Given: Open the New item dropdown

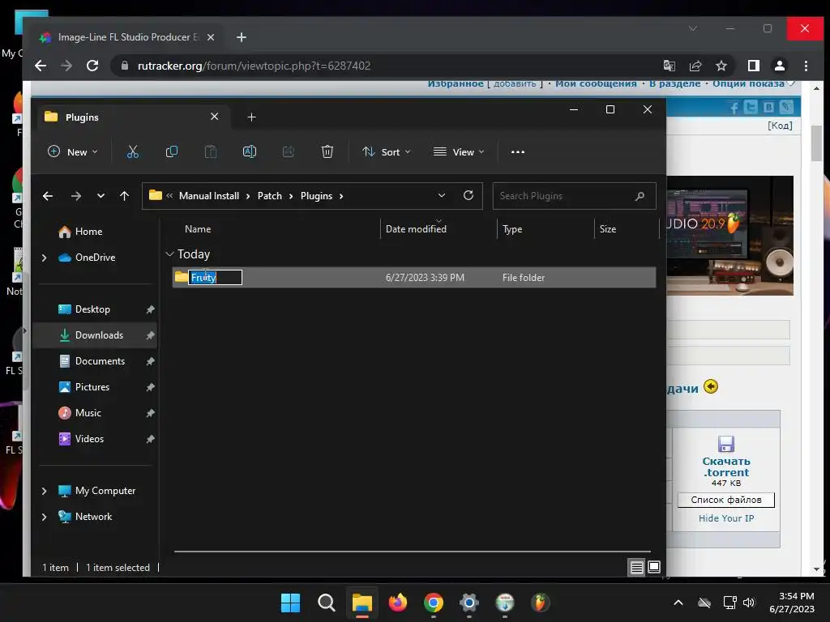Looking at the screenshot, I should click(72, 151).
